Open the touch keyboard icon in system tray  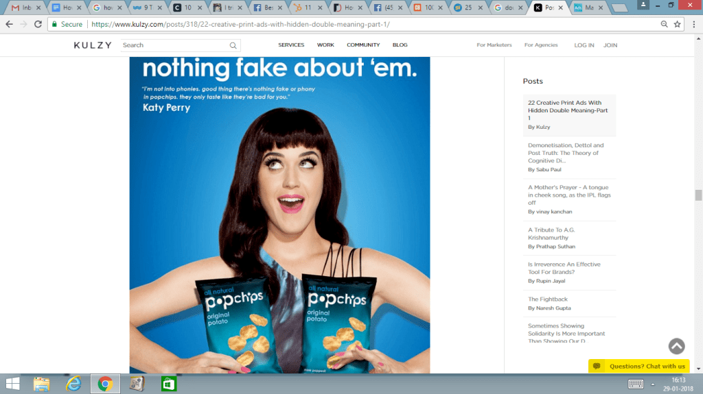pyautogui.click(x=635, y=384)
